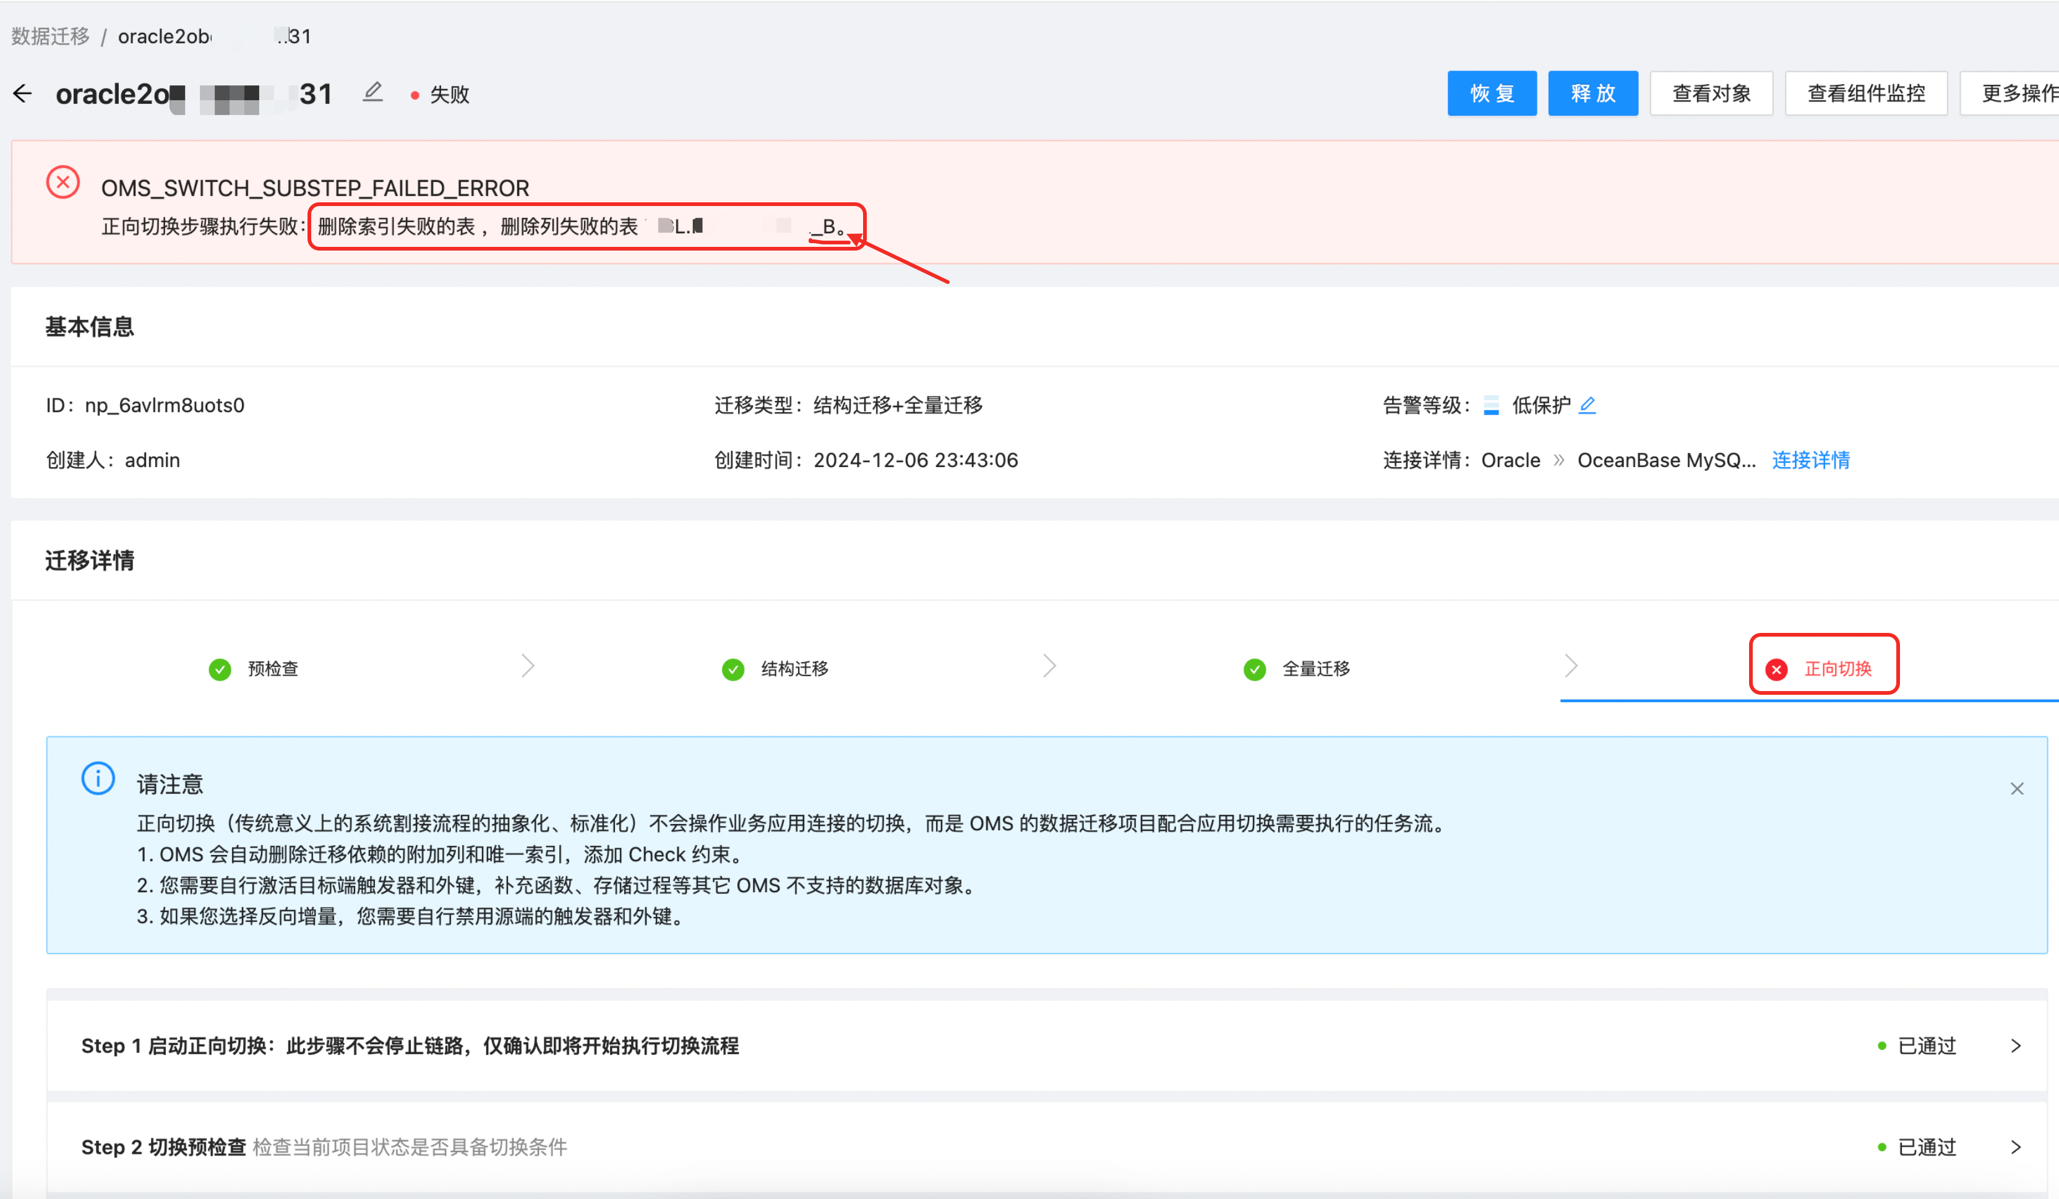Viewport: 2059px width, 1199px height.
Task: Click the 恢复 button
Action: 1492,93
